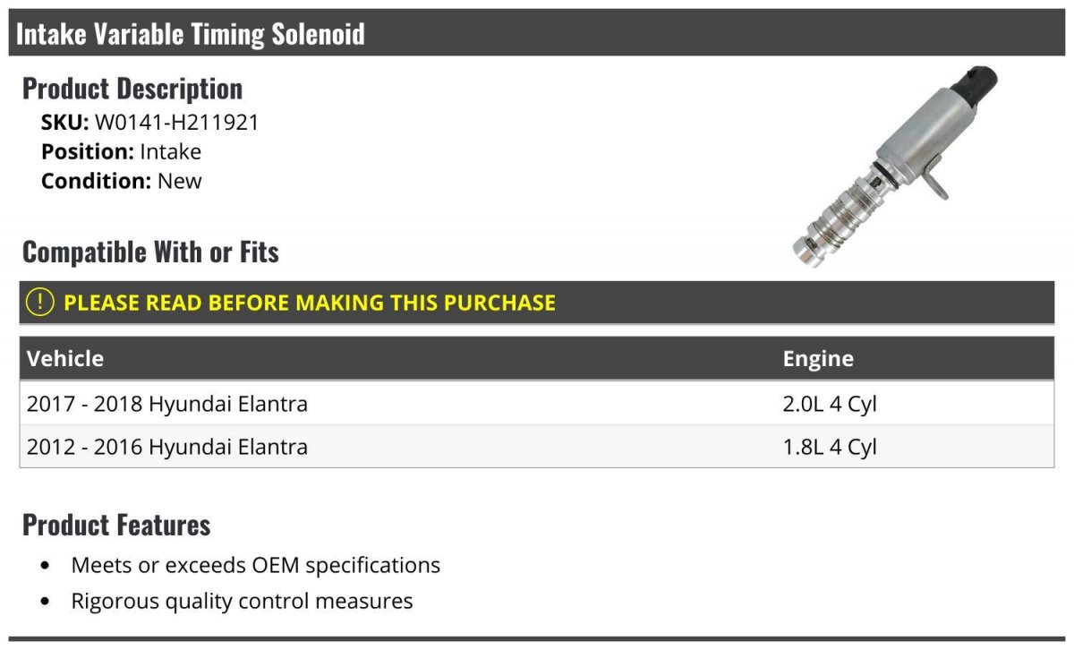Click the Rigorous quality control measures item
This screenshot has width=1074, height=650.
(x=242, y=601)
